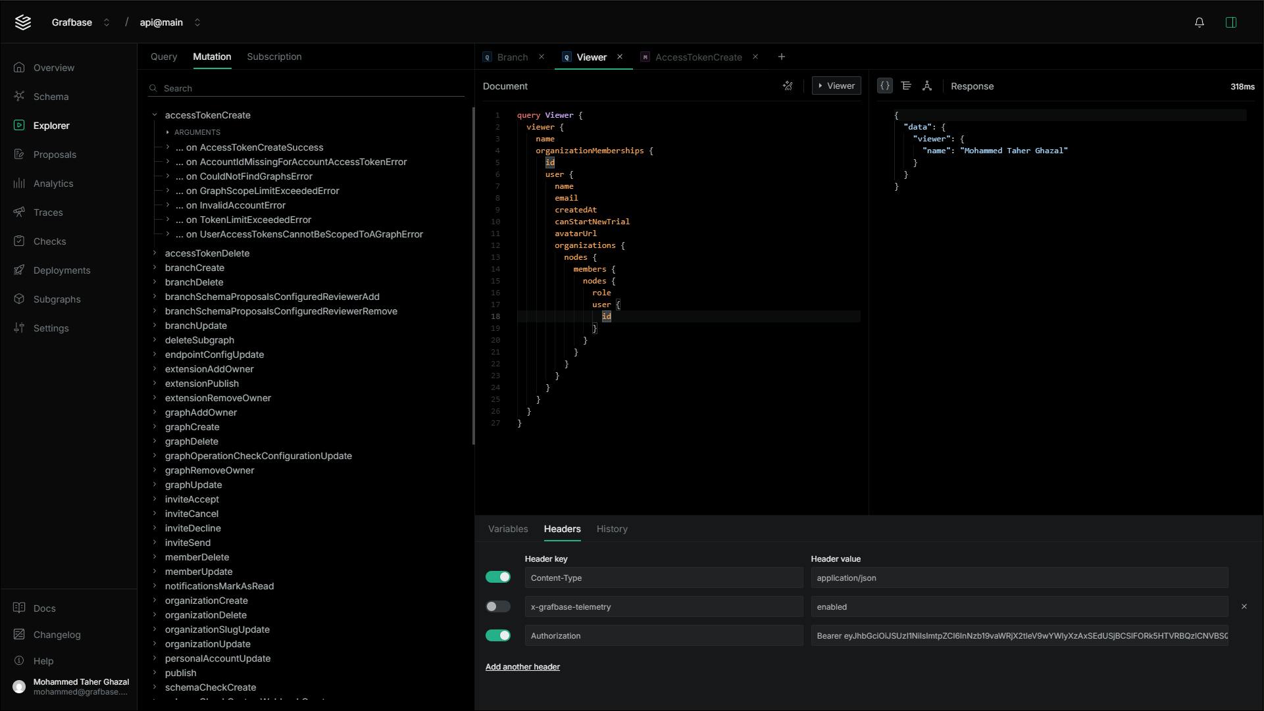Run the Viewer query button

836,86
